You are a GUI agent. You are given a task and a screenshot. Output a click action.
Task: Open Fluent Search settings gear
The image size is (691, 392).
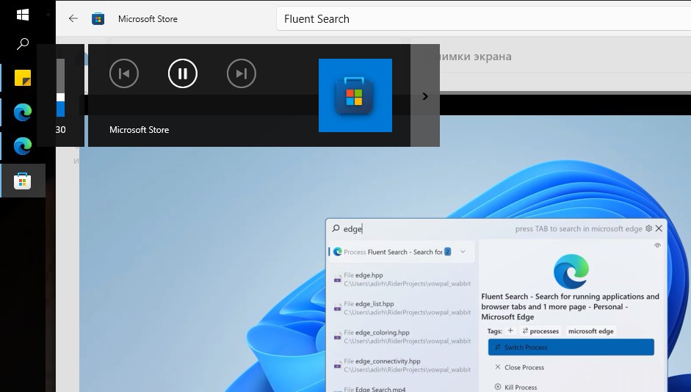tap(648, 228)
